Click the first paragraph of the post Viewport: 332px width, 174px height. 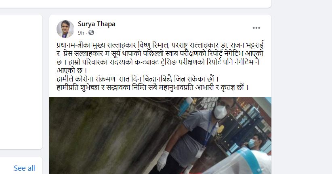160,58
